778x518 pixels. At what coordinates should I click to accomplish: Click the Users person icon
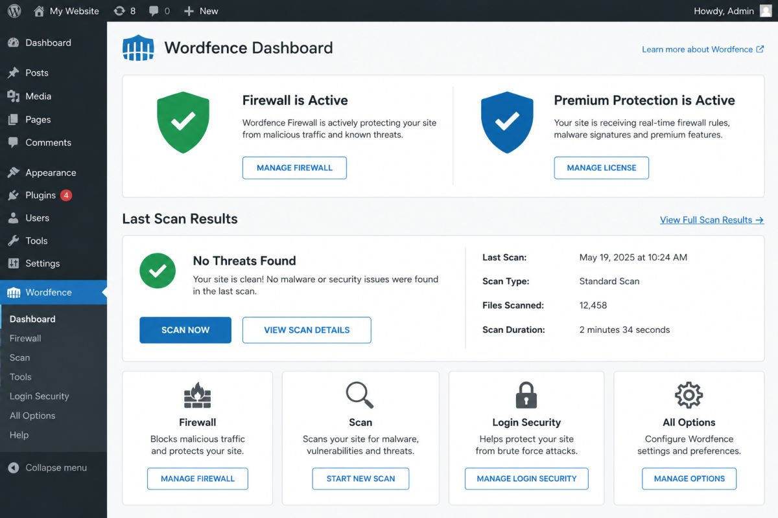[13, 218]
